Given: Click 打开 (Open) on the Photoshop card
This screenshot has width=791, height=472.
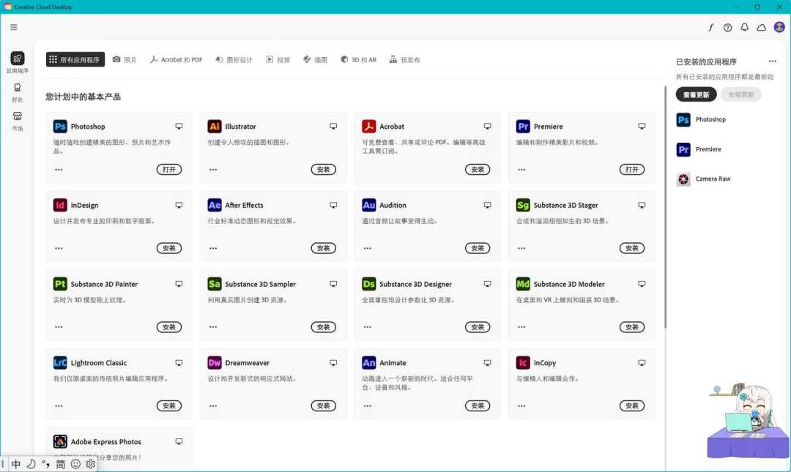Looking at the screenshot, I should [169, 170].
